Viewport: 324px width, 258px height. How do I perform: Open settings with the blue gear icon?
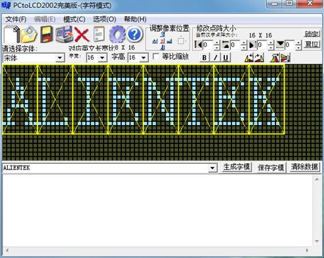coord(117,34)
